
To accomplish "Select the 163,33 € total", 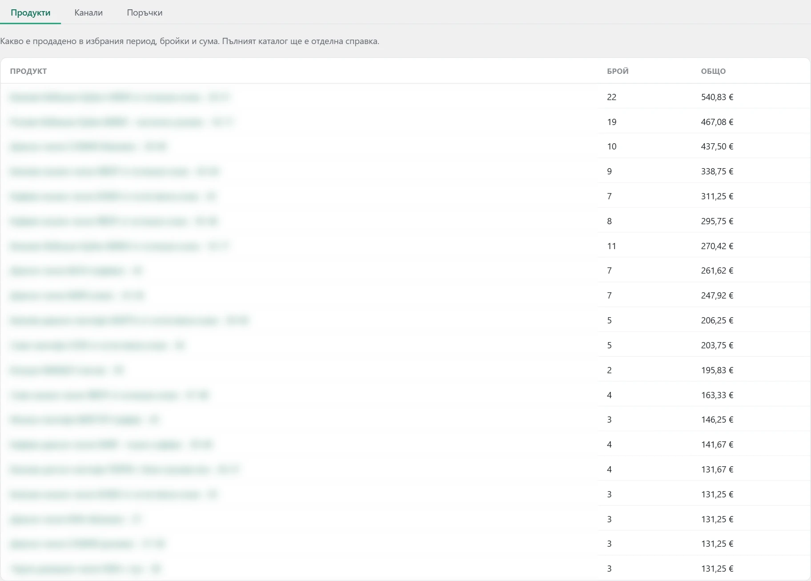I will (x=717, y=395).
